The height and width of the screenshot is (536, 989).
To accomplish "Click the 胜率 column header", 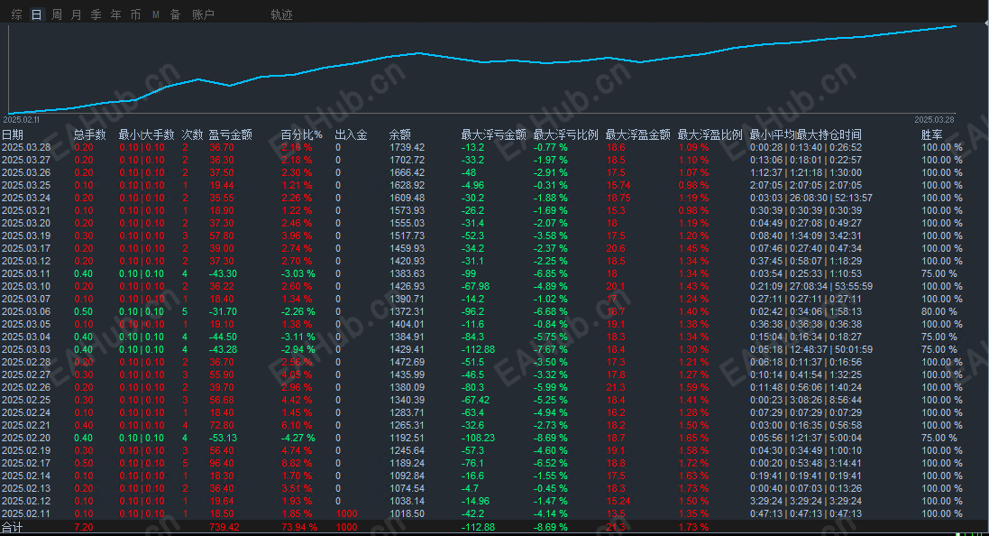I will pyautogui.click(x=931, y=134).
